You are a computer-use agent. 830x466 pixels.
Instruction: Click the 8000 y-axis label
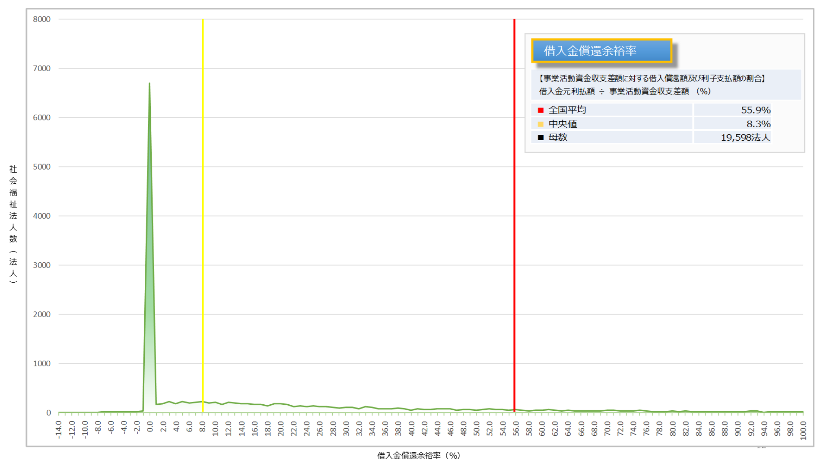coord(41,19)
